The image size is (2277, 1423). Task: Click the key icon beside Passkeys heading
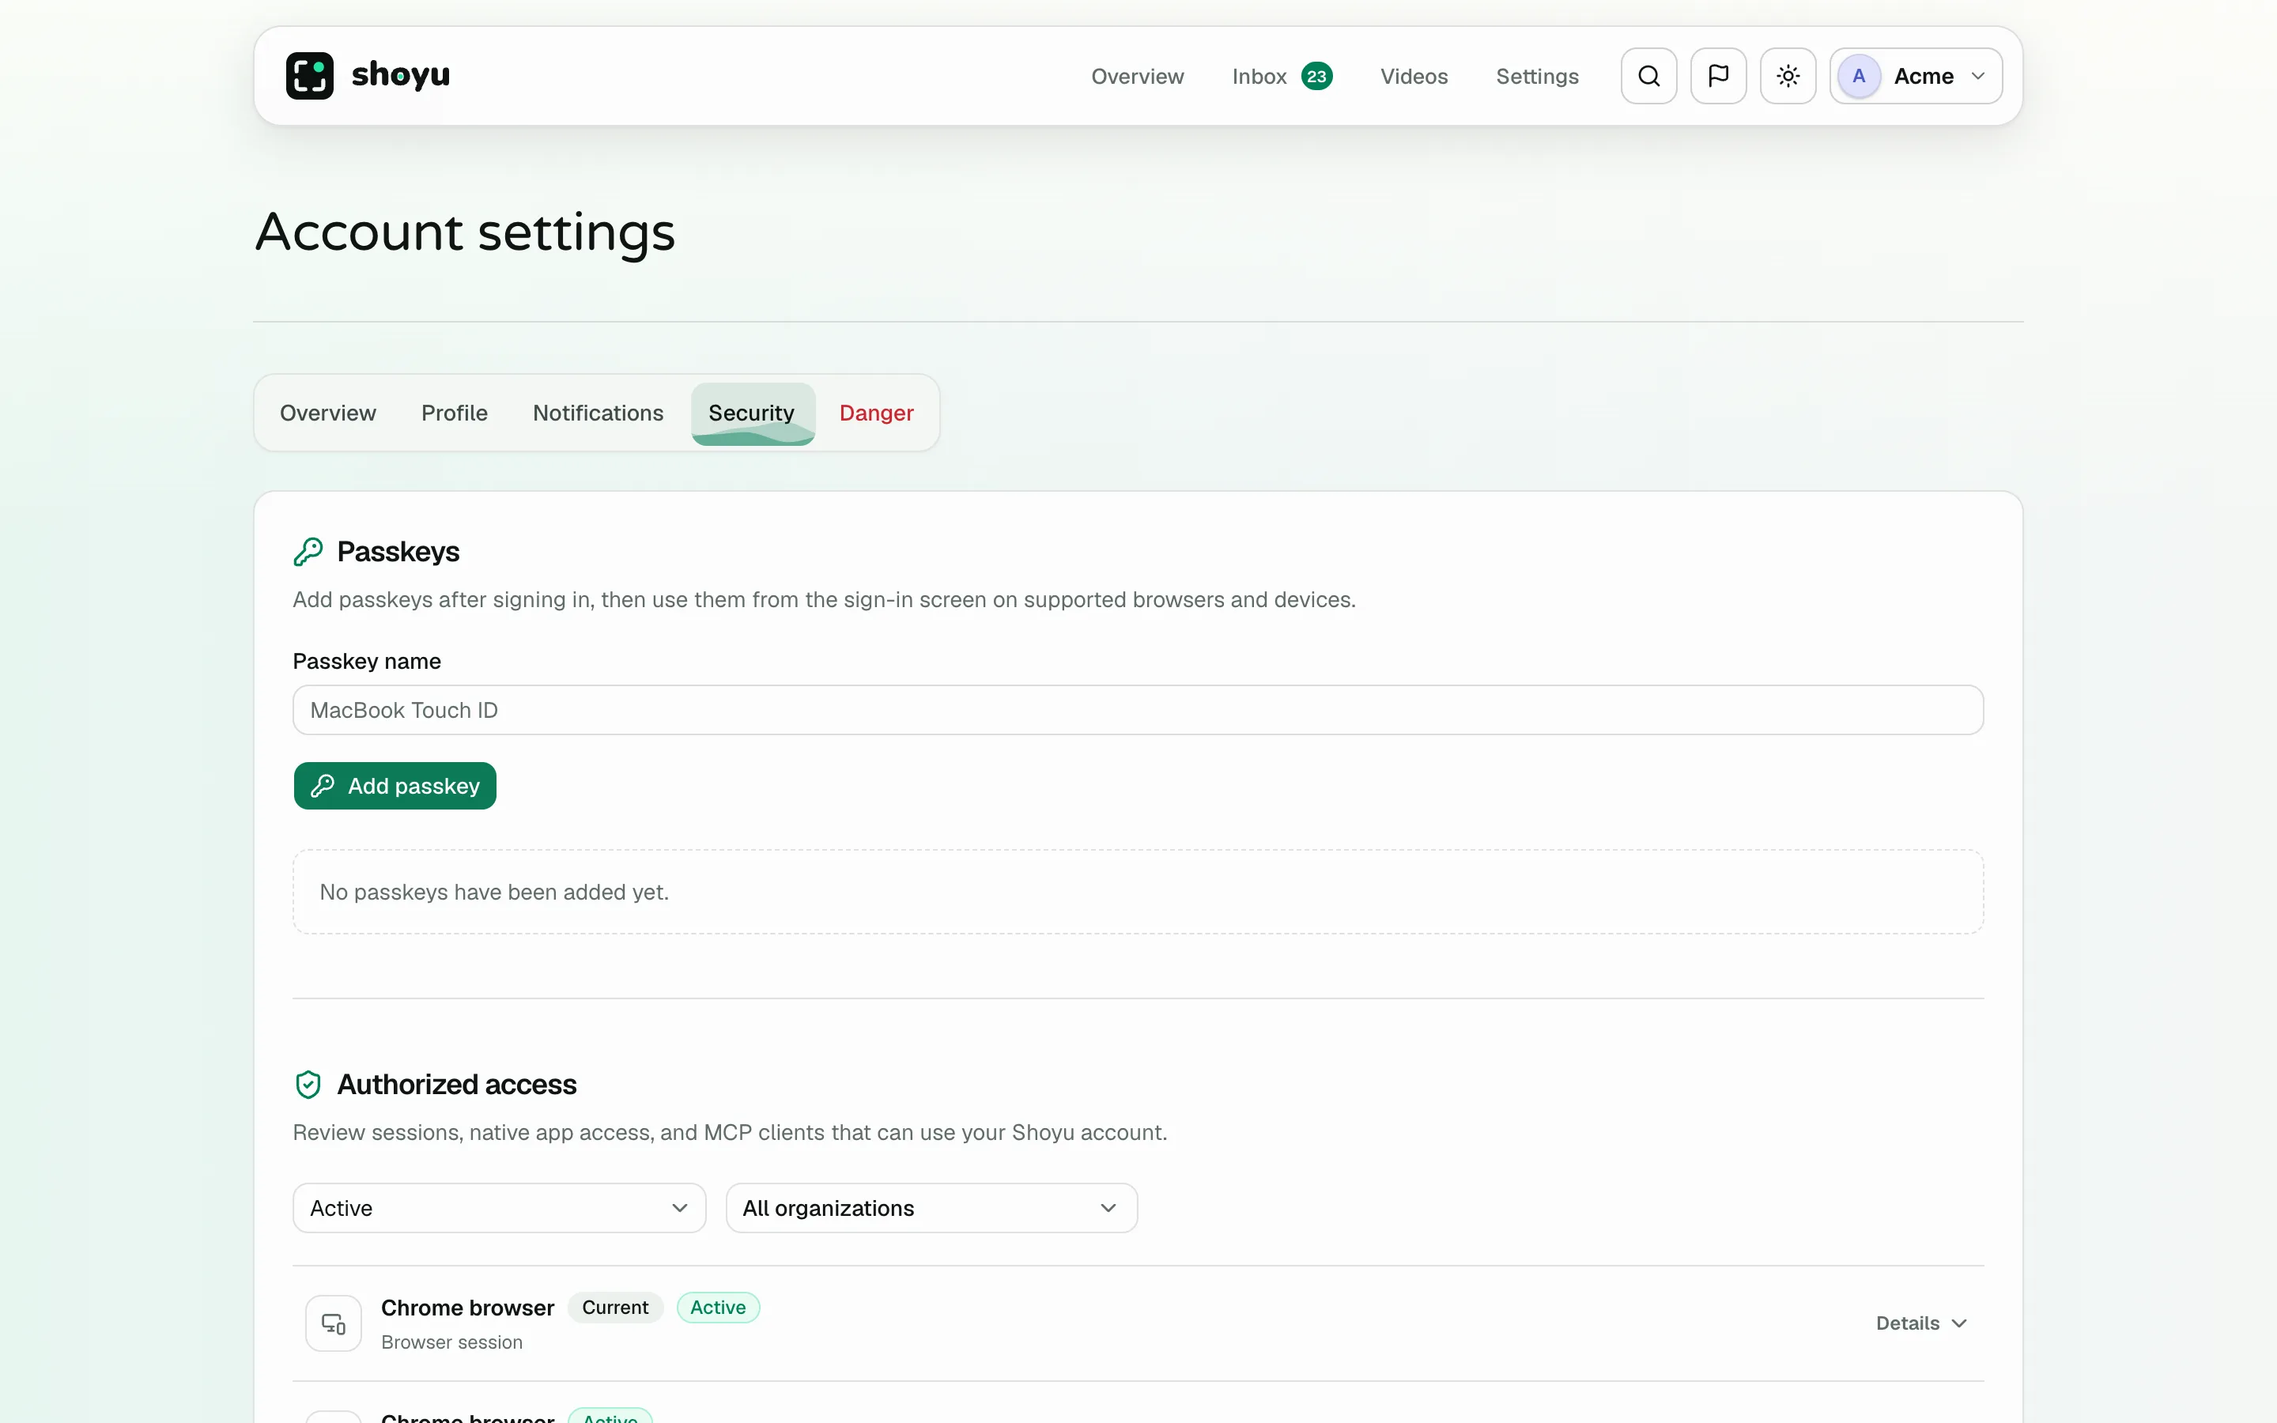click(x=308, y=552)
